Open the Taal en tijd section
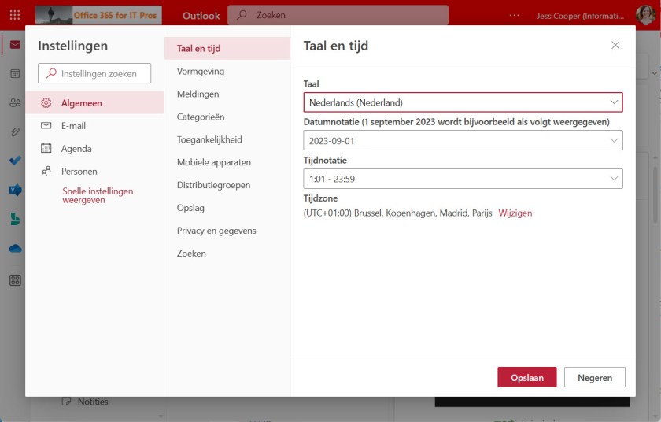661x422 pixels. pyautogui.click(x=227, y=49)
